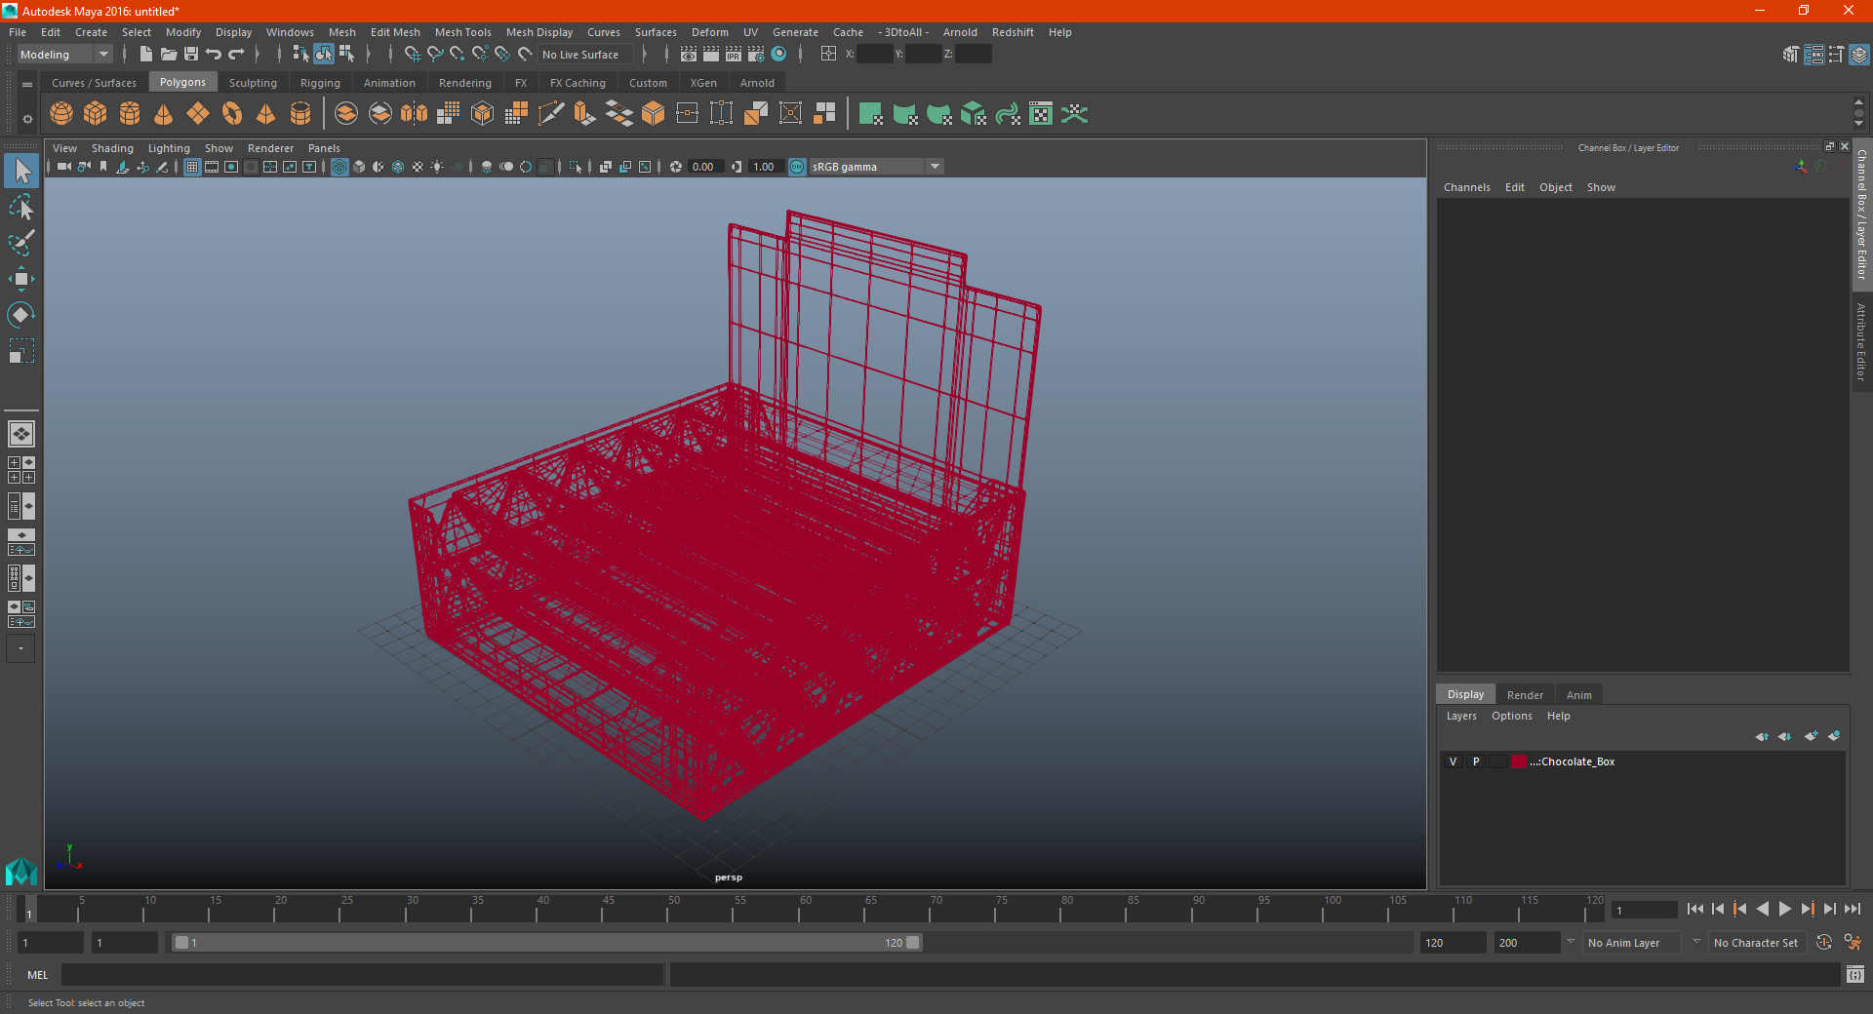This screenshot has height=1014, width=1873.
Task: Create a polygon cylinder from the shelf
Action: [130, 114]
